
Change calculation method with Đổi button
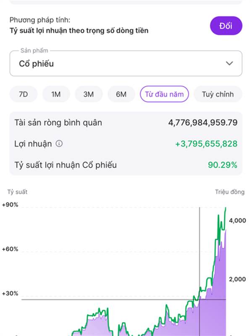click(x=226, y=26)
